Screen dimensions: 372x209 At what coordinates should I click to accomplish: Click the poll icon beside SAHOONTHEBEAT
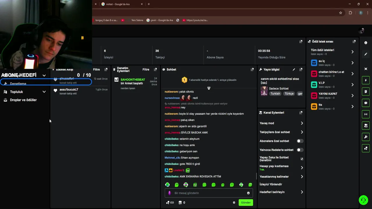[116, 80]
